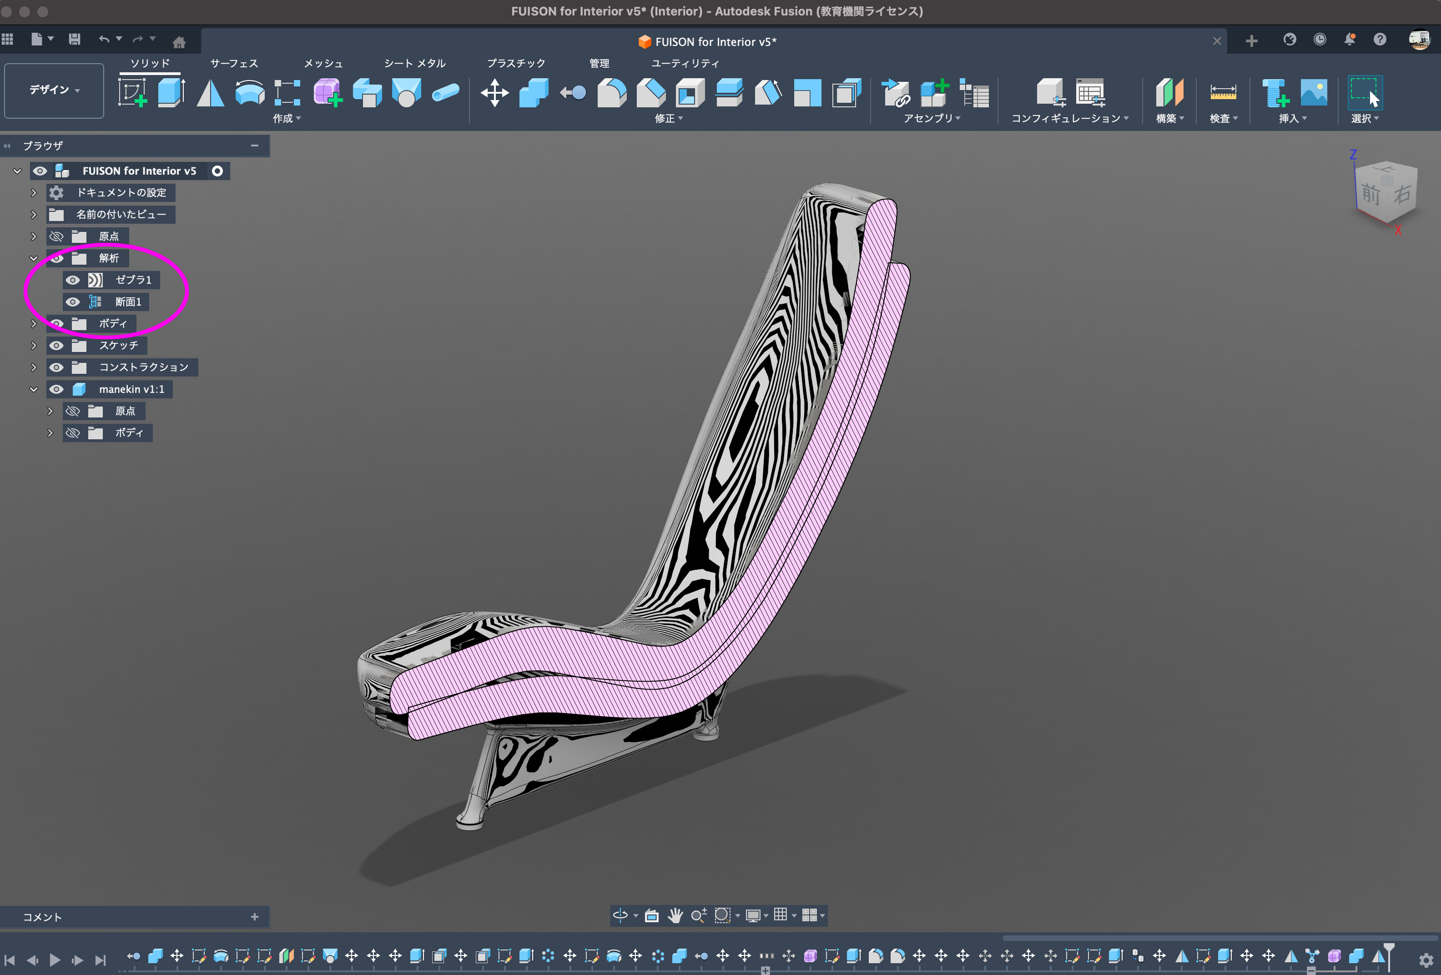Open the デザイン workspace dropdown

pyautogui.click(x=55, y=90)
